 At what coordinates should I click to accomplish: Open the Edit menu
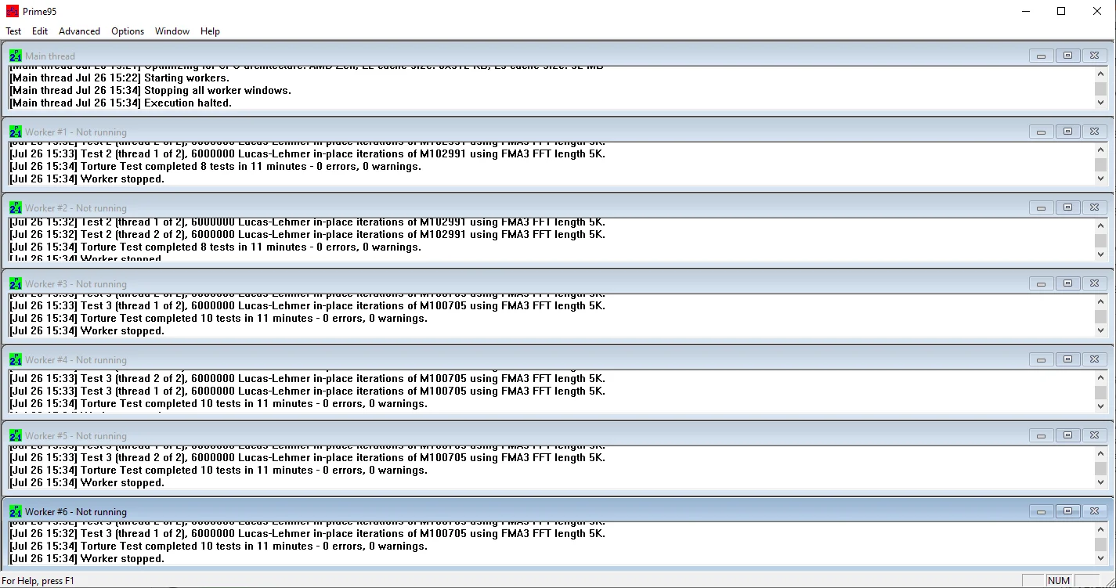[x=40, y=31]
